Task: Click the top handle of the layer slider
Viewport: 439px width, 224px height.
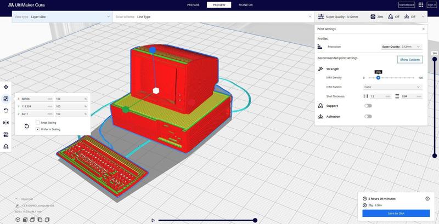Action: pos(435,59)
